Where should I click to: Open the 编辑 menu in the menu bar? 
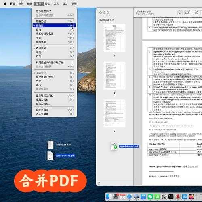coord(30,4)
